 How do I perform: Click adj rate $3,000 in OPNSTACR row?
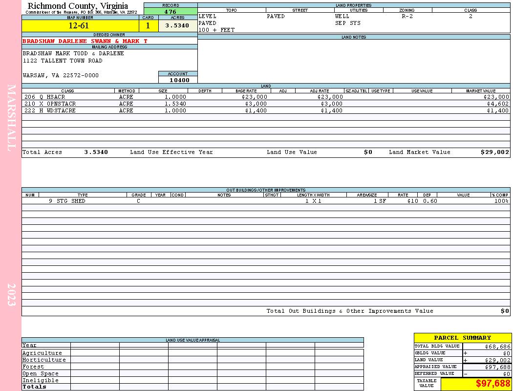click(332, 104)
